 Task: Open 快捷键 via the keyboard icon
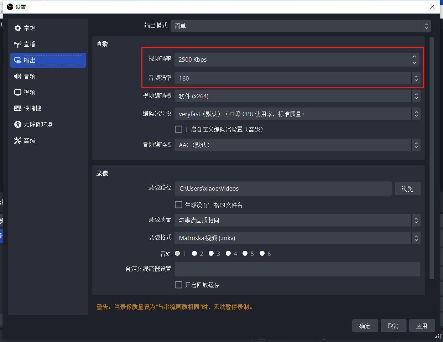click(x=18, y=108)
